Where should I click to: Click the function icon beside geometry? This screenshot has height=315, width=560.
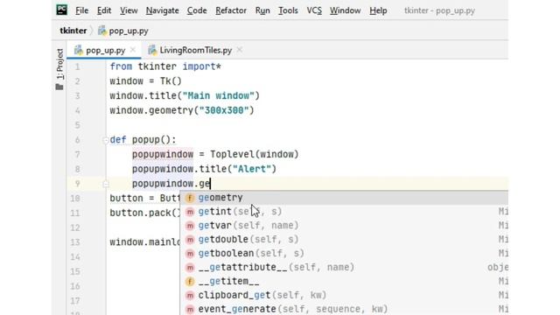[190, 198]
